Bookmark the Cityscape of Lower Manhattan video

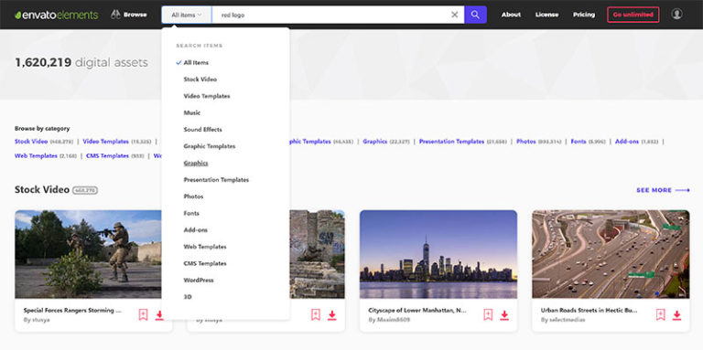click(x=488, y=315)
